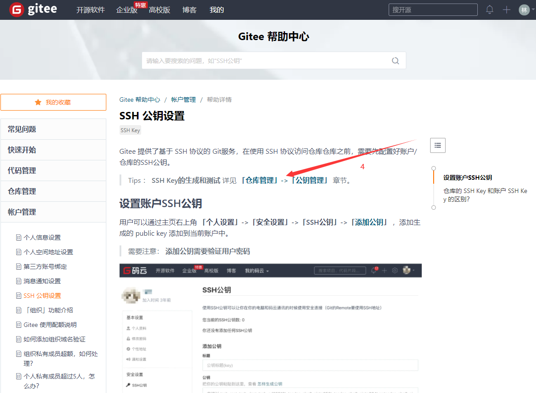The width and height of the screenshot is (536, 393).
Task: Click the「添加公钥」link
Action: 369,222
